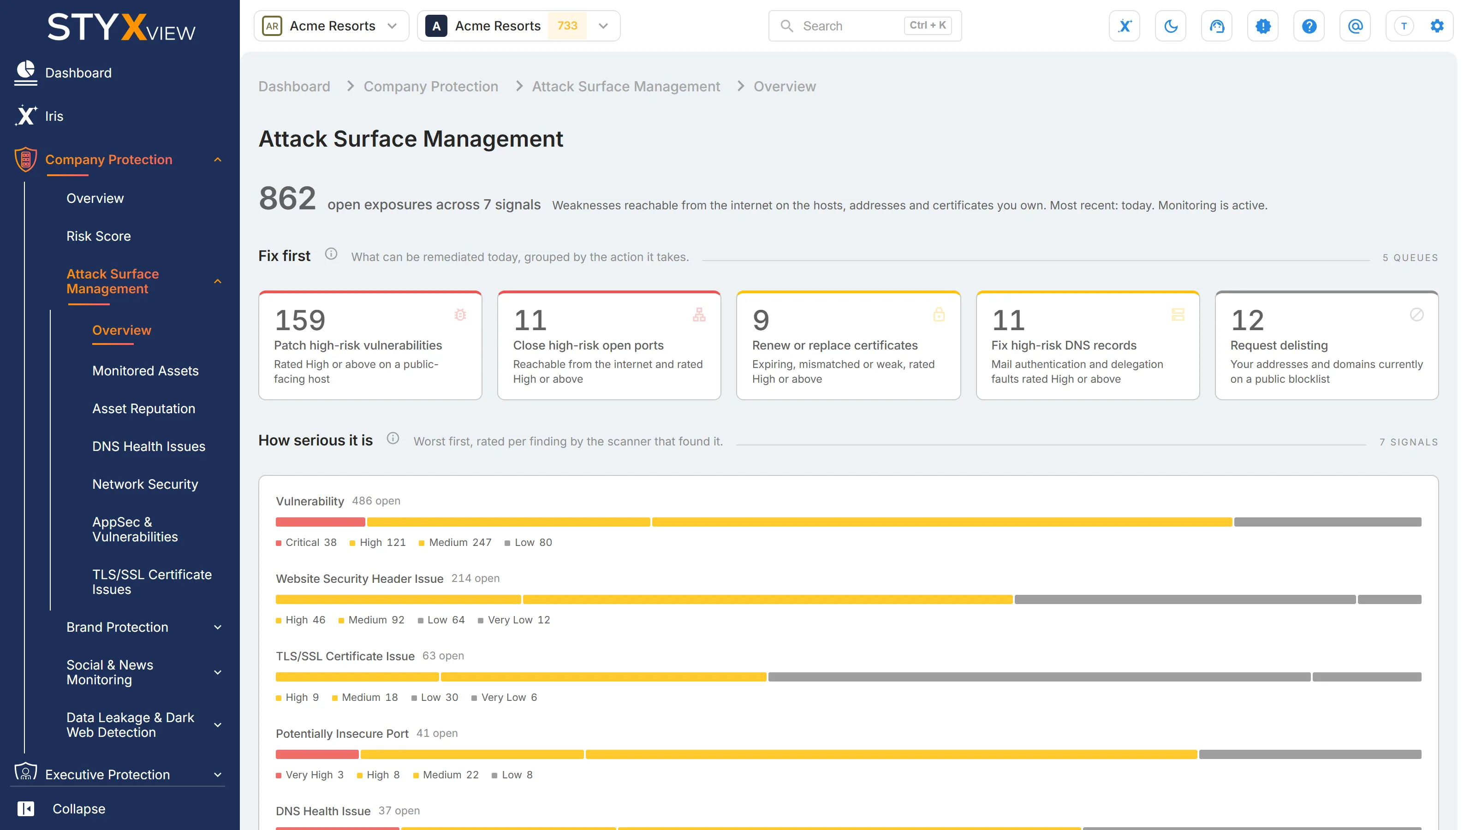Click the info icon next to Fix first
Viewport: 1476px width, 830px height.
(331, 254)
